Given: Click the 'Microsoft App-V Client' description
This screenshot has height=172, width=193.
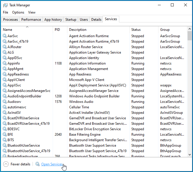Looking at the screenshot, I should point(87,80).
